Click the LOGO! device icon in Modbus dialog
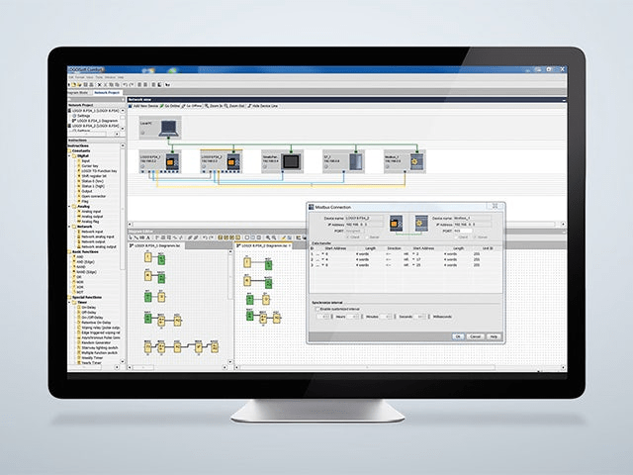The image size is (633, 475). (x=396, y=225)
